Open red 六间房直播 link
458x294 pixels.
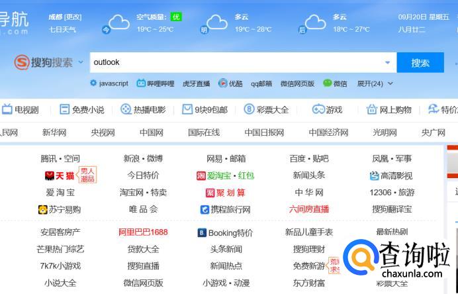point(309,209)
